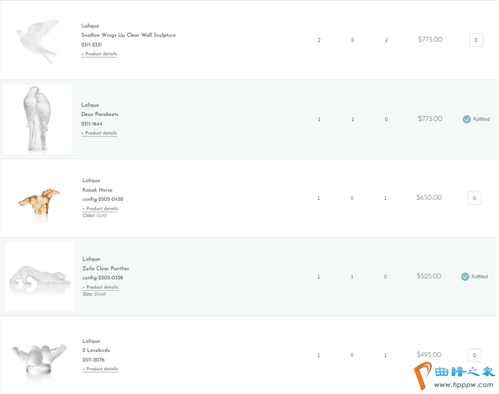Open the Swallow Wings Up sculpture thumbnail

38,40
